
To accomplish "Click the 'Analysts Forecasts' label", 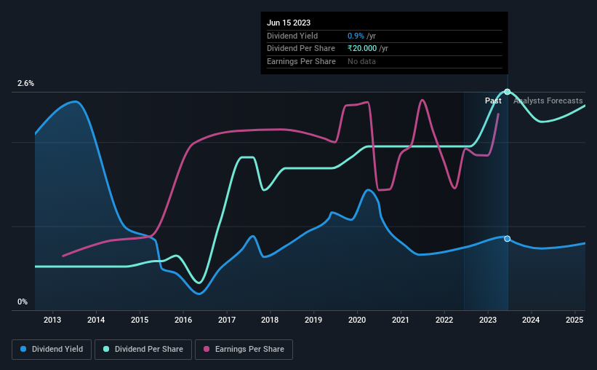I will [548, 101].
